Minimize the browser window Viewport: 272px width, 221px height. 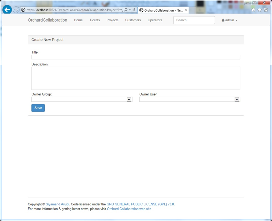248,3
